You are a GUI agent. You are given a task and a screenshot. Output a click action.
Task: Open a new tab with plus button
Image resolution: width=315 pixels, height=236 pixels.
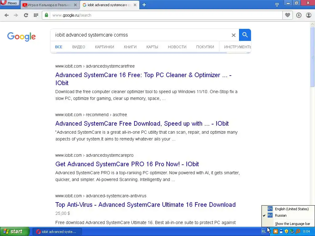click(x=144, y=5)
